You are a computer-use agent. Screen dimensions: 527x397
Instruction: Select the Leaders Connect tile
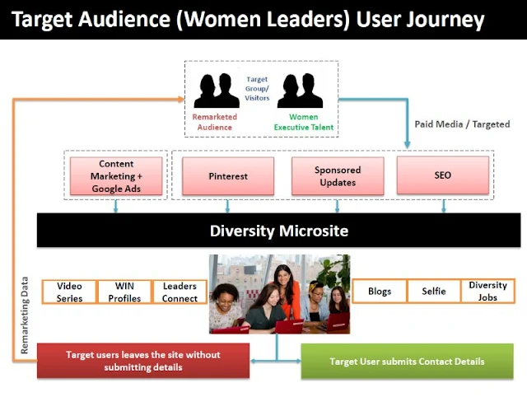[x=180, y=292]
